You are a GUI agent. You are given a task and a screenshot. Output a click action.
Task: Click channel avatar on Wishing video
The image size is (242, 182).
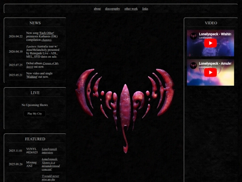pos(193,36)
